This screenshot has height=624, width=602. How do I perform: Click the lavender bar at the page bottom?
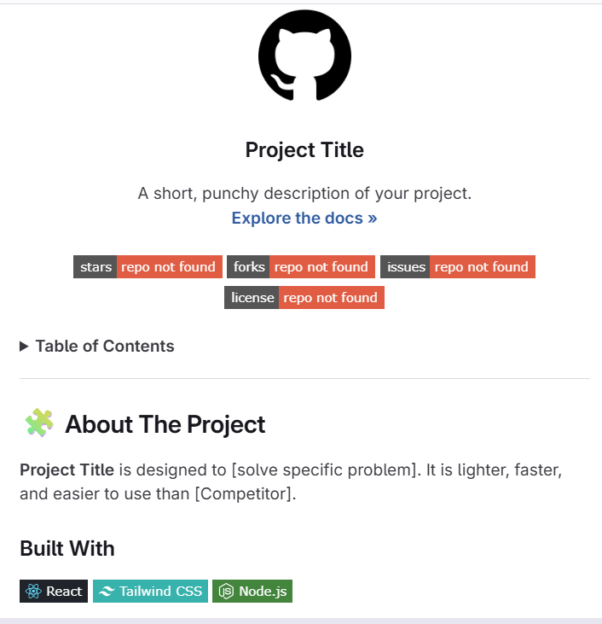301,620
